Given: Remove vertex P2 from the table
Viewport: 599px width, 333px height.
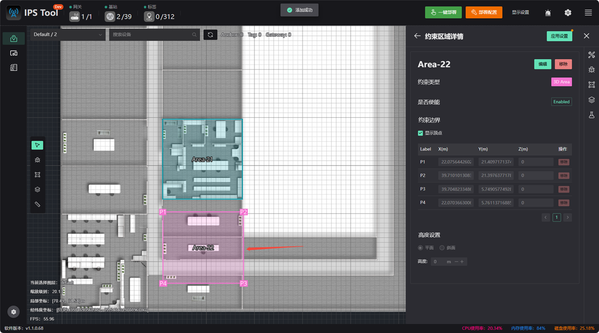Looking at the screenshot, I should point(564,176).
